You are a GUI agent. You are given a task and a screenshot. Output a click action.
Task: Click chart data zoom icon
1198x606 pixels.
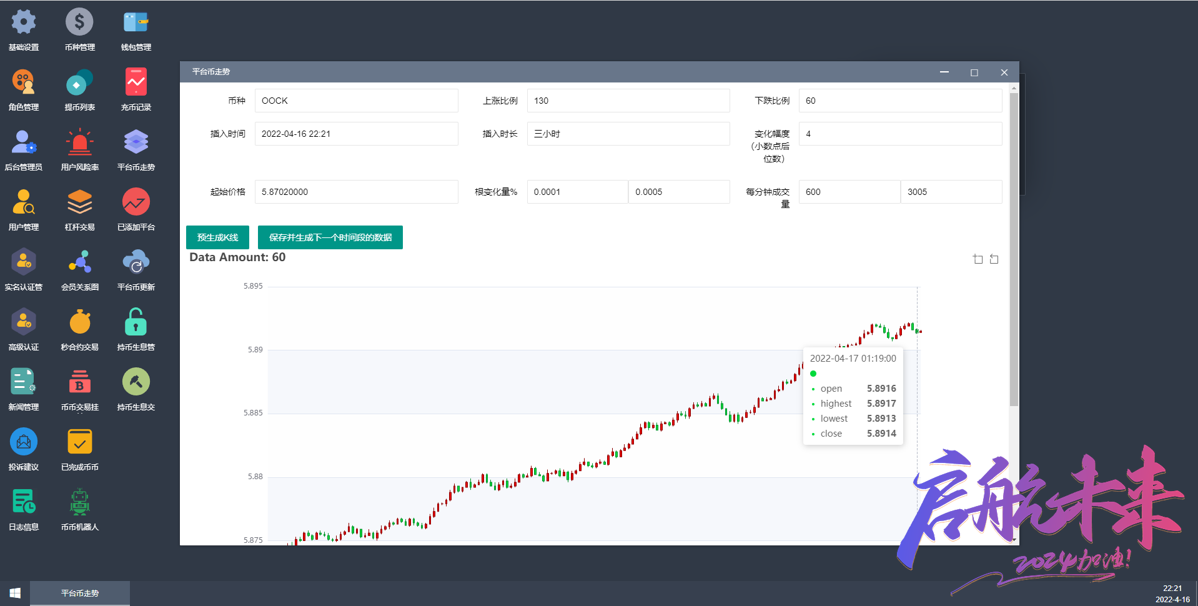(x=978, y=259)
